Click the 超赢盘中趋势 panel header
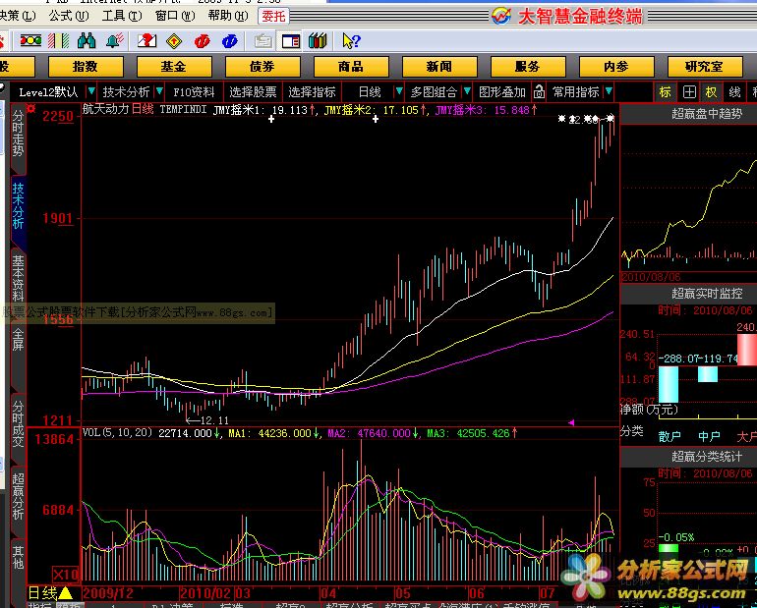757x608 pixels. click(707, 114)
